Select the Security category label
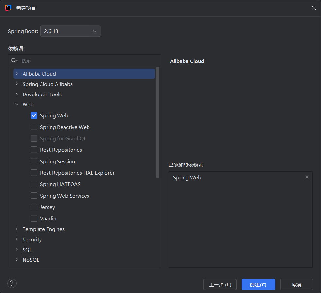This screenshot has height=293, width=321. point(32,239)
